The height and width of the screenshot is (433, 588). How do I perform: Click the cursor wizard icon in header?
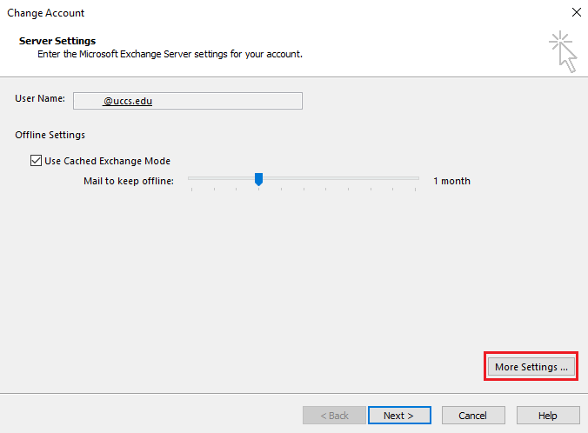pos(564,52)
